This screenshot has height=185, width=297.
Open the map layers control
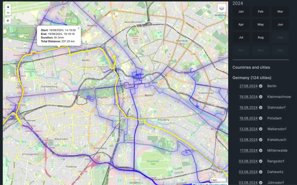pos(222,8)
